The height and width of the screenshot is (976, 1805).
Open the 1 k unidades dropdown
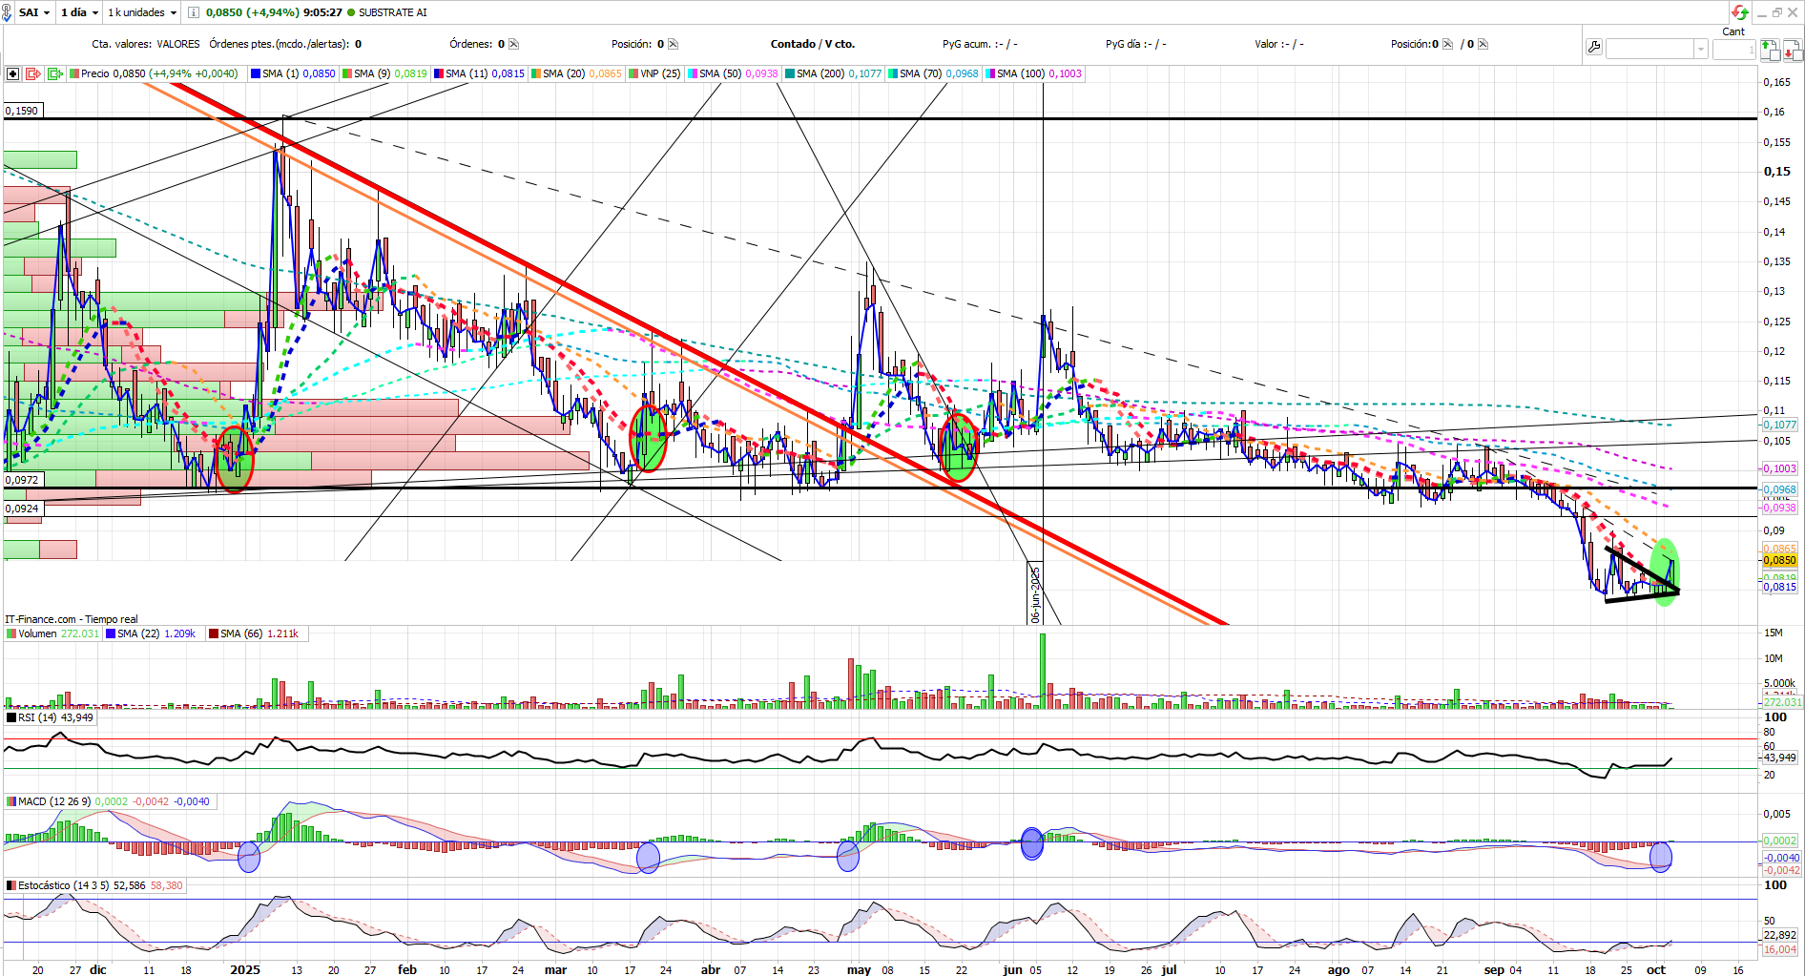coord(142,12)
